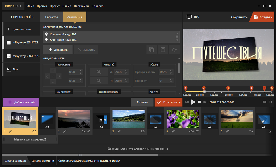This screenshot has width=276, height=167.
Task: Open the Настройки menu
Action: [x=81, y=6]
